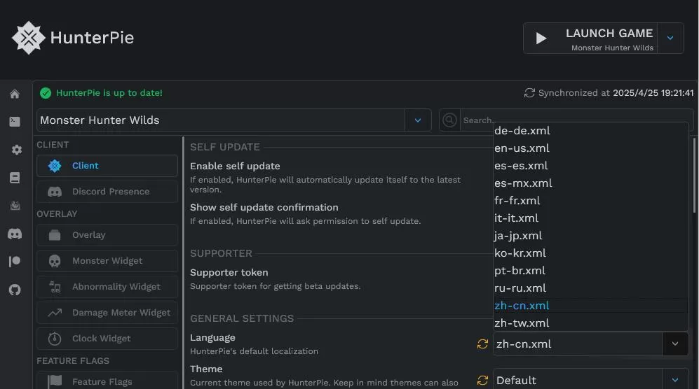Open the GitHub icon in sidebar
Viewport: 699px width, 389px height.
15,290
